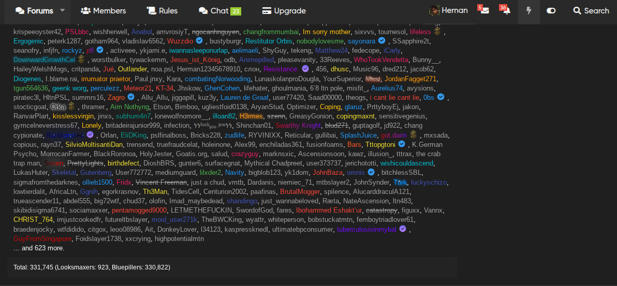Open JordanFagget271 profile link
This screenshot has width=617, height=286.
click(x=410, y=79)
